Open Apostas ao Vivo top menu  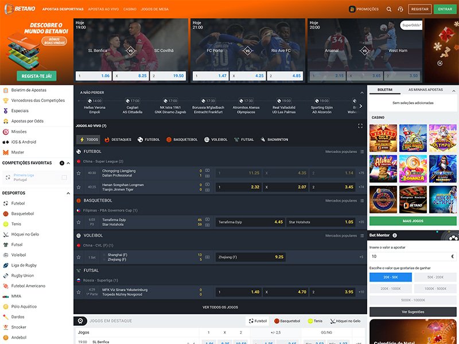(103, 9)
